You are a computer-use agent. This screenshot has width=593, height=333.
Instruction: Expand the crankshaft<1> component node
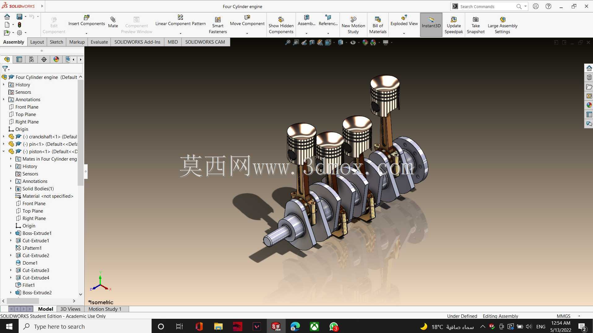coord(4,136)
